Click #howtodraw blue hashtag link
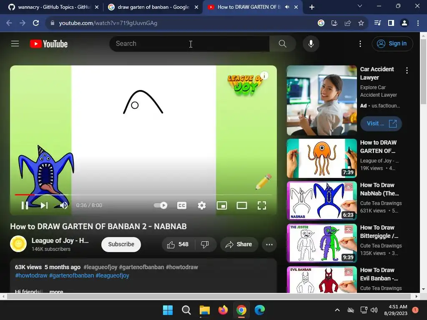The width and height of the screenshot is (427, 320). click(31, 275)
